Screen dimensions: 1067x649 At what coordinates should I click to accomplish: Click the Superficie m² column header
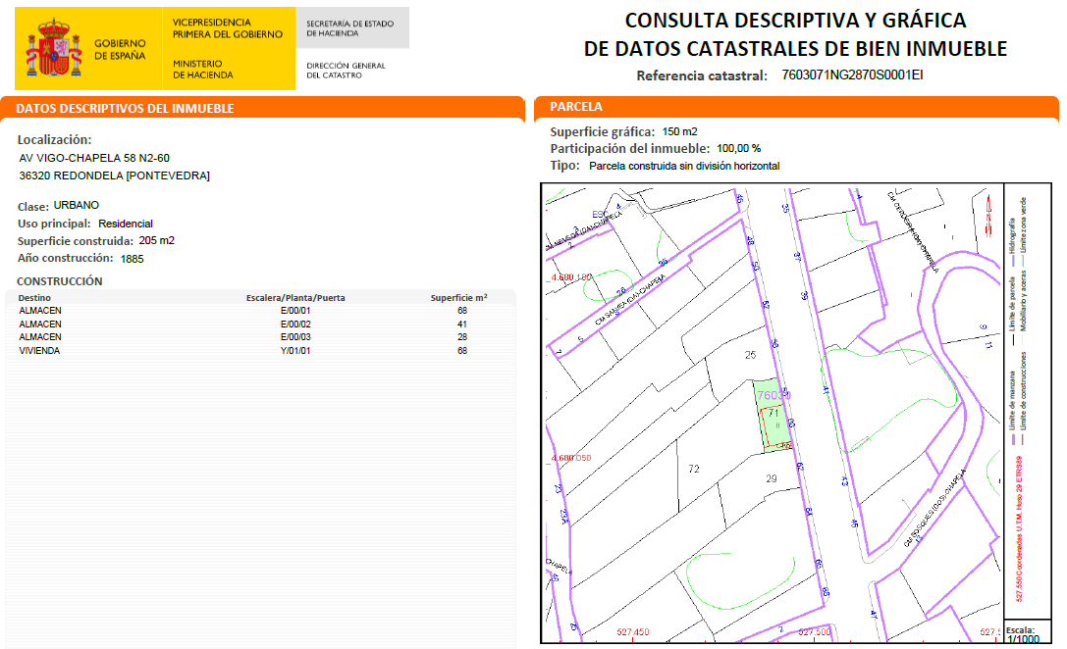[x=458, y=297]
